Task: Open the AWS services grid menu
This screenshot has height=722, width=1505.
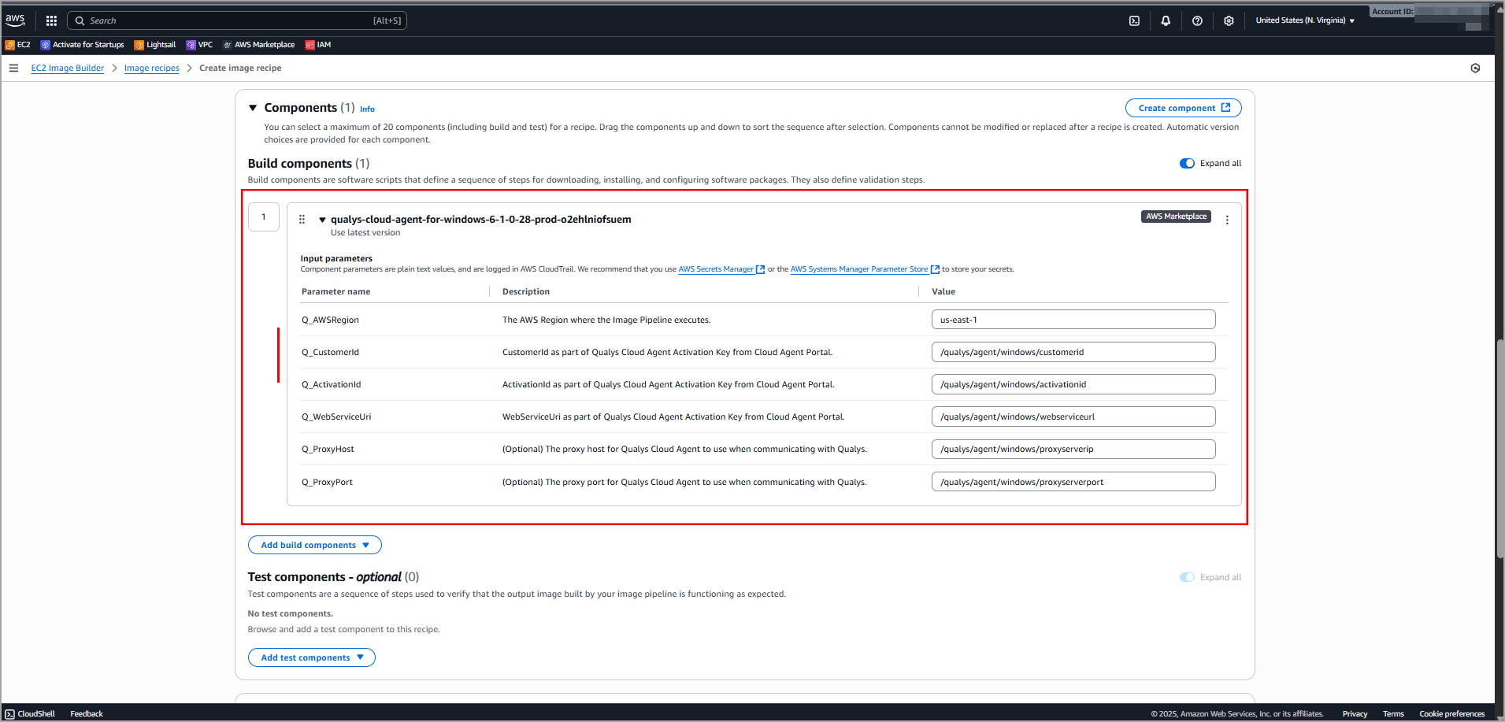Action: click(x=51, y=20)
